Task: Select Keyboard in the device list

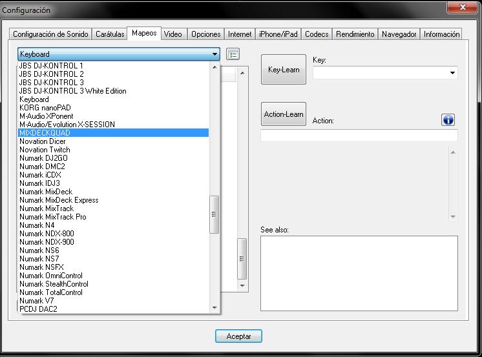Action: [x=114, y=99]
